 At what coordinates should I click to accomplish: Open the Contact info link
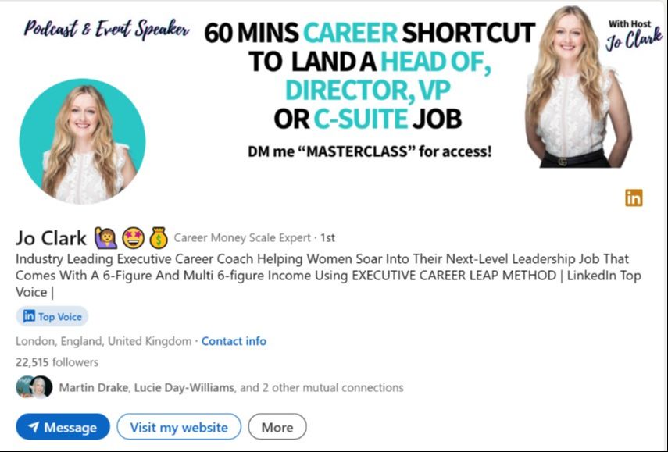click(x=234, y=341)
